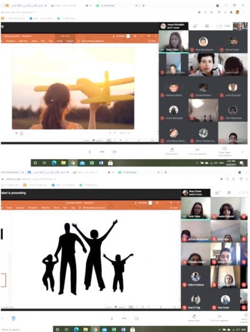Bookmark page with star in meet.google.com address bar
This screenshot has height=332, width=250.
(x=233, y=179)
